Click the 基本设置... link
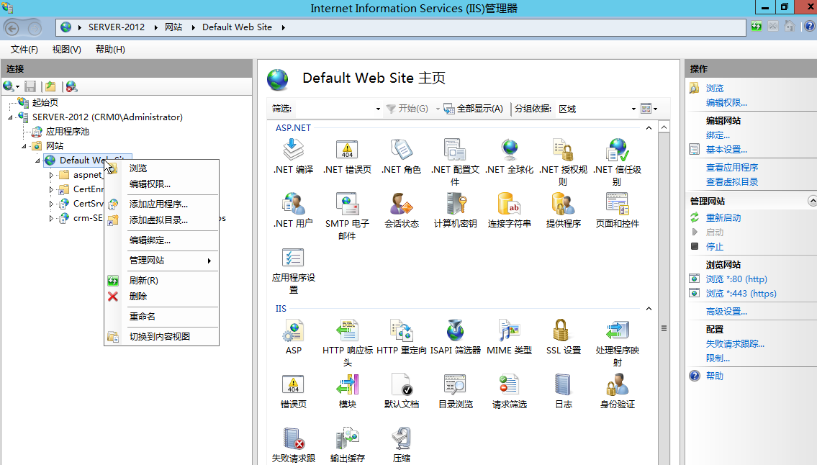This screenshot has width=817, height=465. coord(726,150)
